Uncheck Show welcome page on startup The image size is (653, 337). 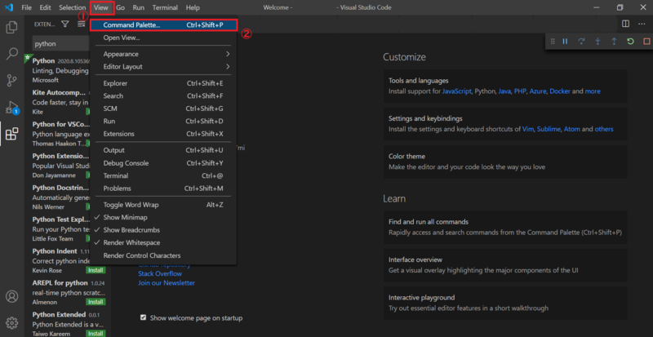click(x=144, y=318)
